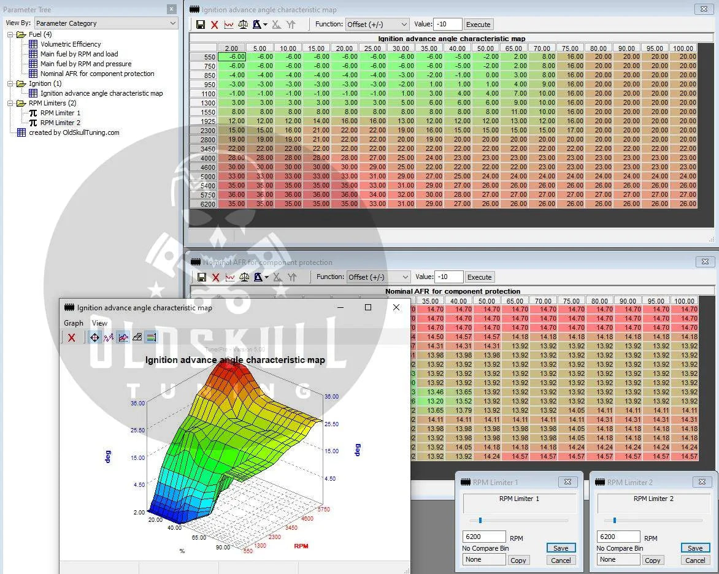719x574 pixels.
Task: Click the stacked layers wireframe icon in graph toolbar
Action: point(137,337)
